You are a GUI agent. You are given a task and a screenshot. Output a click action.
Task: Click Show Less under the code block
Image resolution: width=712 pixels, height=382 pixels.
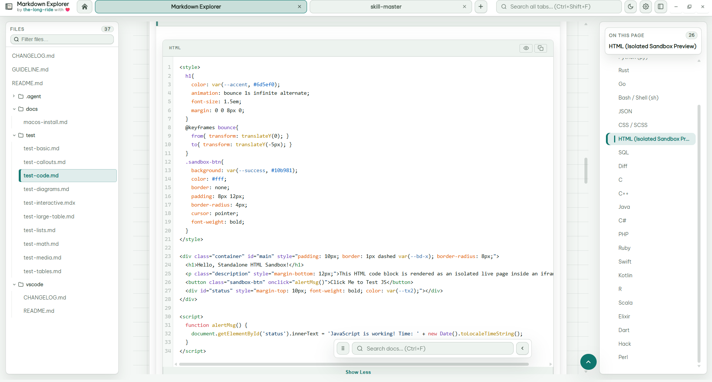pyautogui.click(x=358, y=372)
